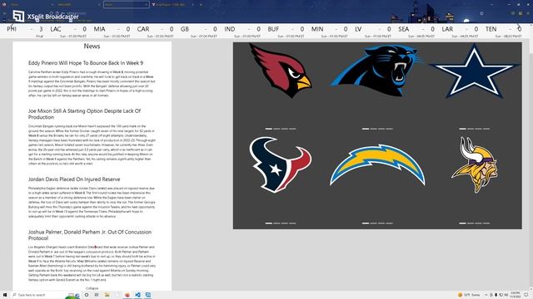Focus the active browser tab

click(x=126, y=5)
